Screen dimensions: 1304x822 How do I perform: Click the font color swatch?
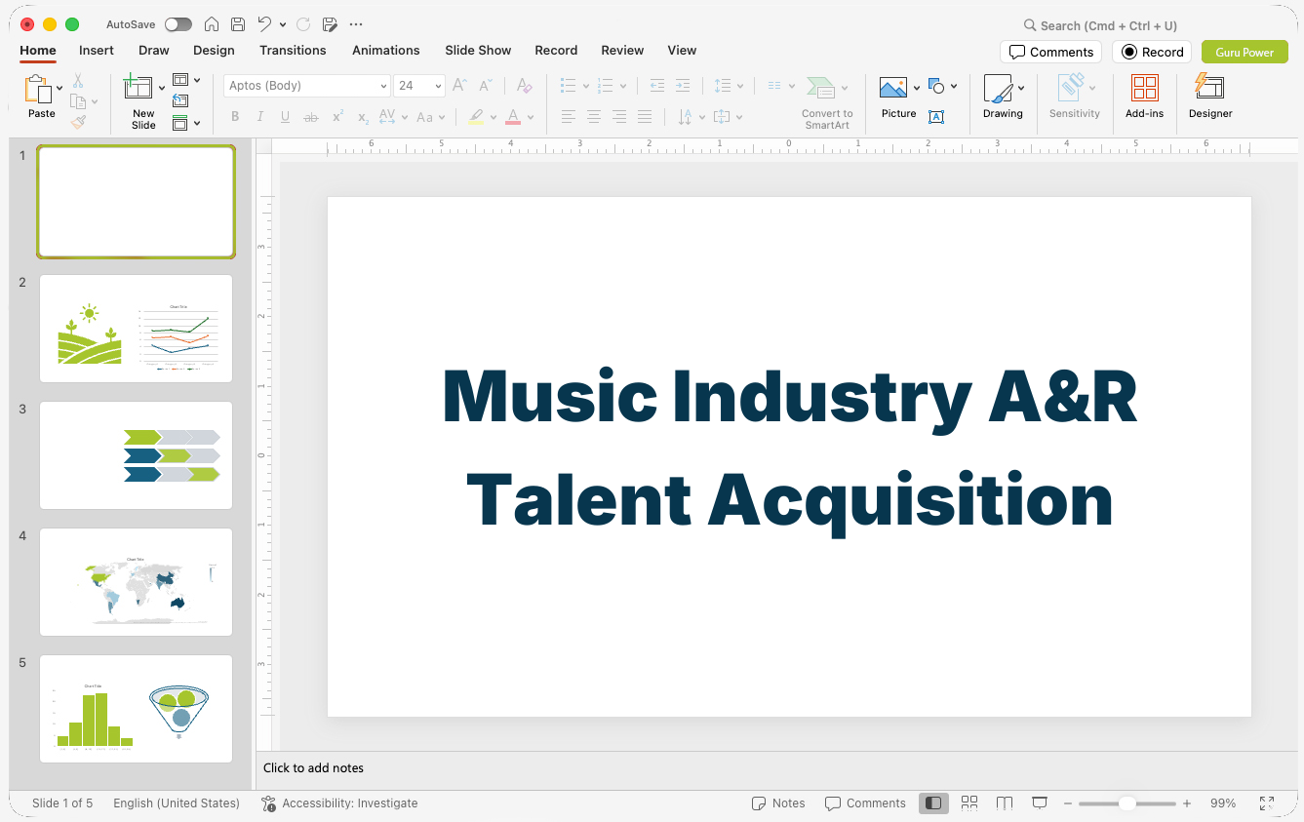pos(513,117)
